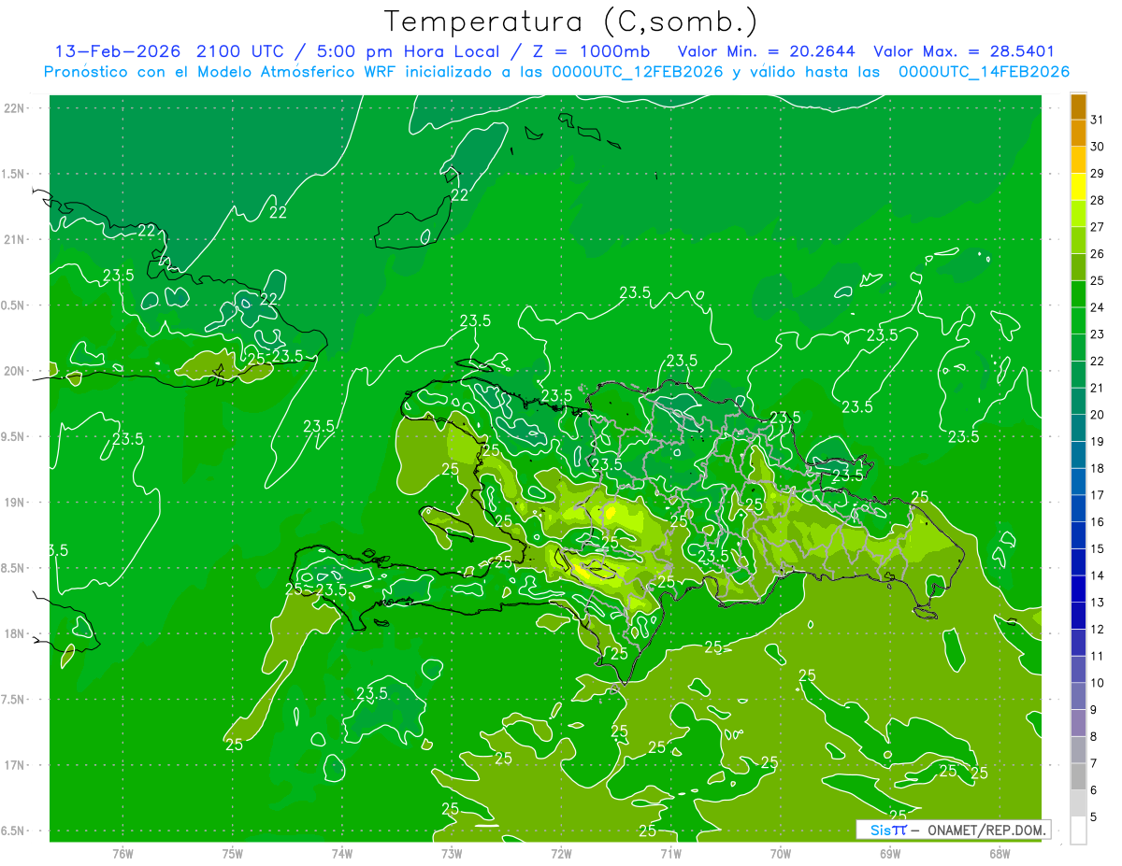
Task: Pick the green colorbar swatch between 23 and 24
Action: coord(1078,321)
